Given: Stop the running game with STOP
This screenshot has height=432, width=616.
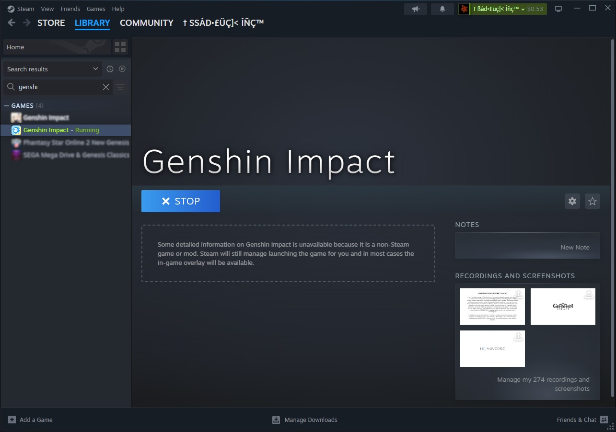Looking at the screenshot, I should point(181,201).
